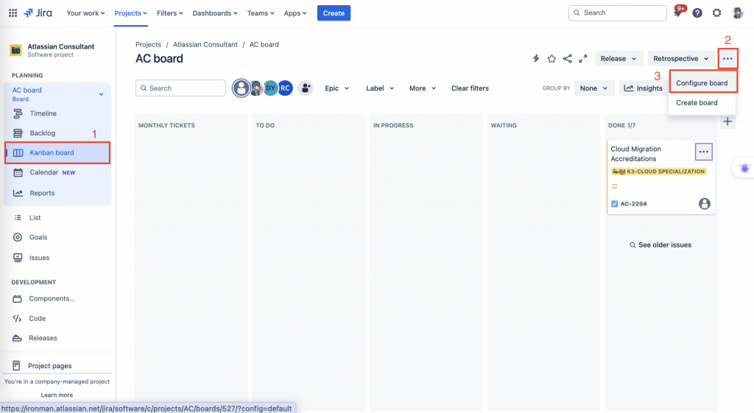Viewport: 754px width, 413px height.
Task: Click the Projects breadcrumb link
Action: pos(148,44)
